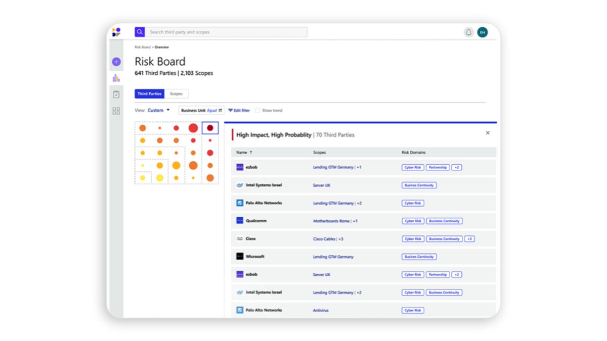This screenshot has height=341, width=607.
Task: Click the Overview breadcrumb item
Action: 162,47
